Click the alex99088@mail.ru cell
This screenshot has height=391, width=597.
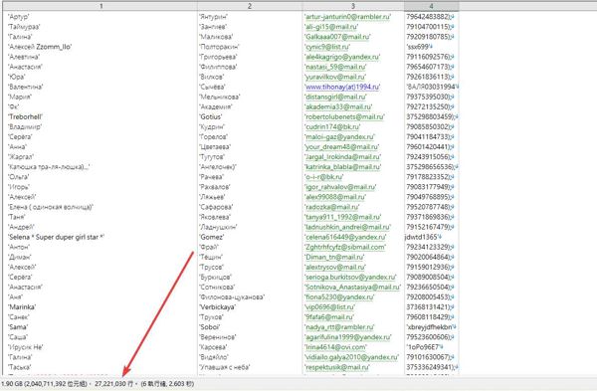335,197
